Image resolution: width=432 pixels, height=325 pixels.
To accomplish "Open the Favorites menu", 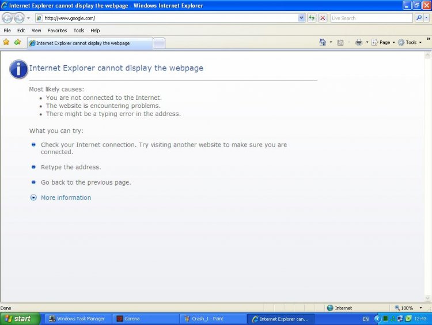I will pyautogui.click(x=57, y=31).
